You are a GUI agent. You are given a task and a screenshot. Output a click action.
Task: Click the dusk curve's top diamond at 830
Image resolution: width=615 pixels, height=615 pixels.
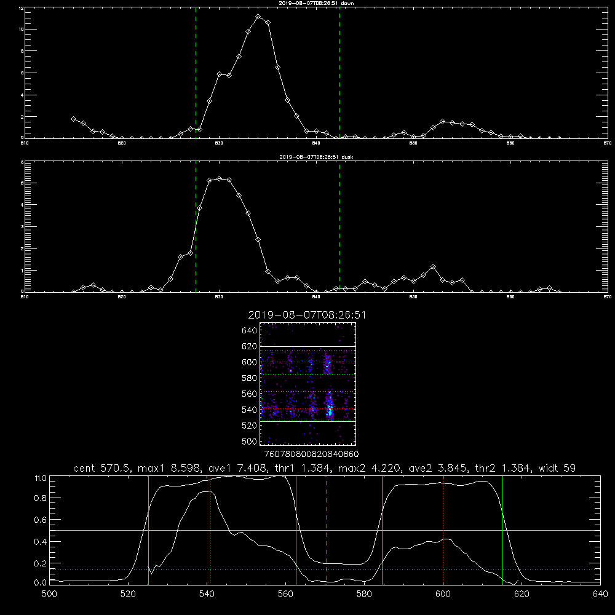[220, 179]
